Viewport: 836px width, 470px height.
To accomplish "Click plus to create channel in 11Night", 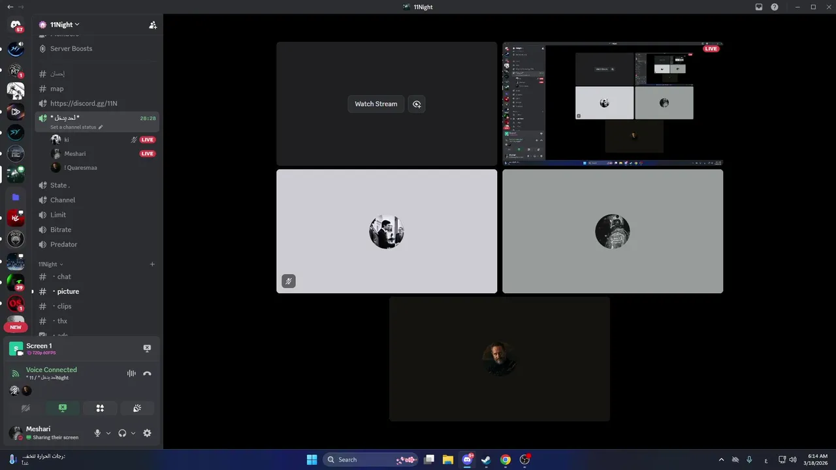I will click(152, 264).
